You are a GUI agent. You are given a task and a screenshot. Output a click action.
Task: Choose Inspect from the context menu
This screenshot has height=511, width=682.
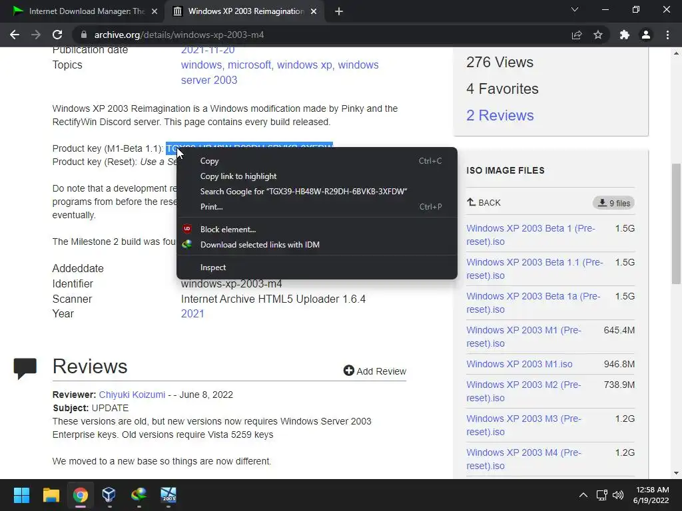point(316,267)
